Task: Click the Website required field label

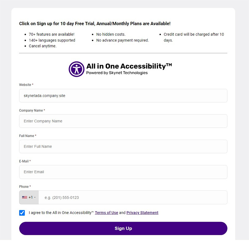Action: click(x=26, y=85)
